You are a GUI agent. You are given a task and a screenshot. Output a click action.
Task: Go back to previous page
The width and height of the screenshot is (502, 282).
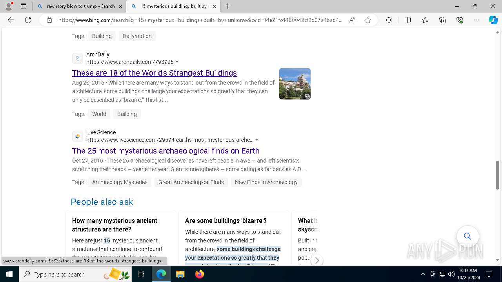click(x=11, y=20)
